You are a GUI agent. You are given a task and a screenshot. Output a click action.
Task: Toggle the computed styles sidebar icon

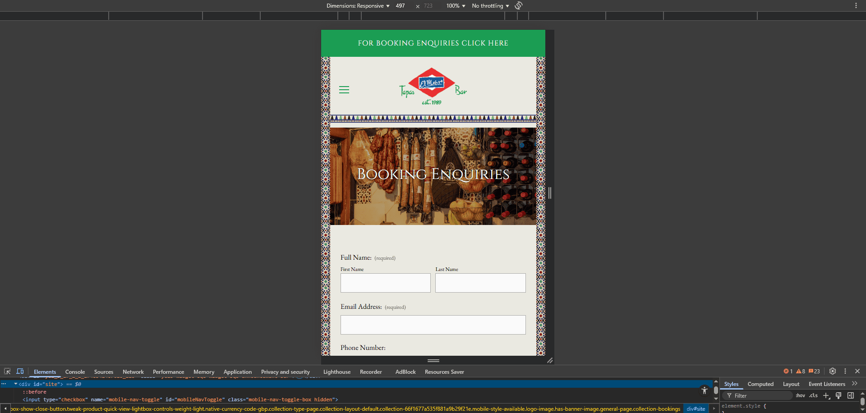click(x=851, y=395)
